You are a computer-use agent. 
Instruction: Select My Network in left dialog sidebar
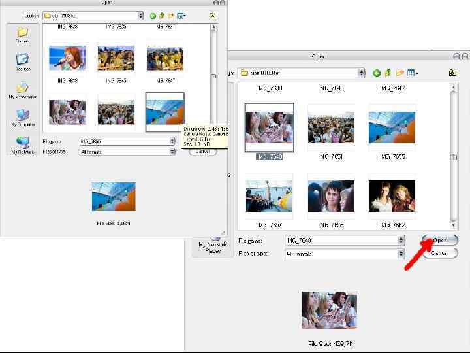coord(22,145)
